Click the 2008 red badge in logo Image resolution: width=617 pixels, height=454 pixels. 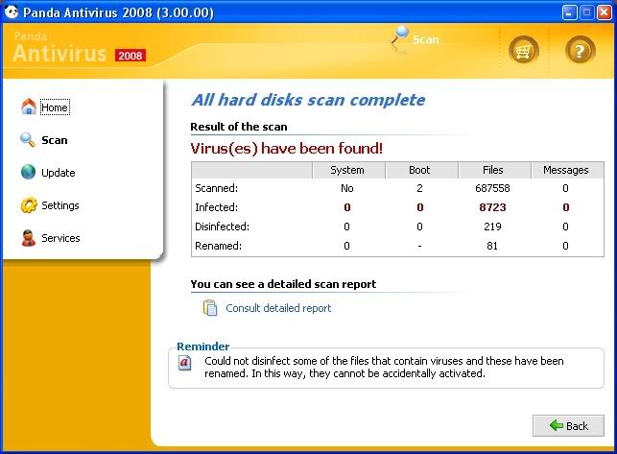point(131,56)
